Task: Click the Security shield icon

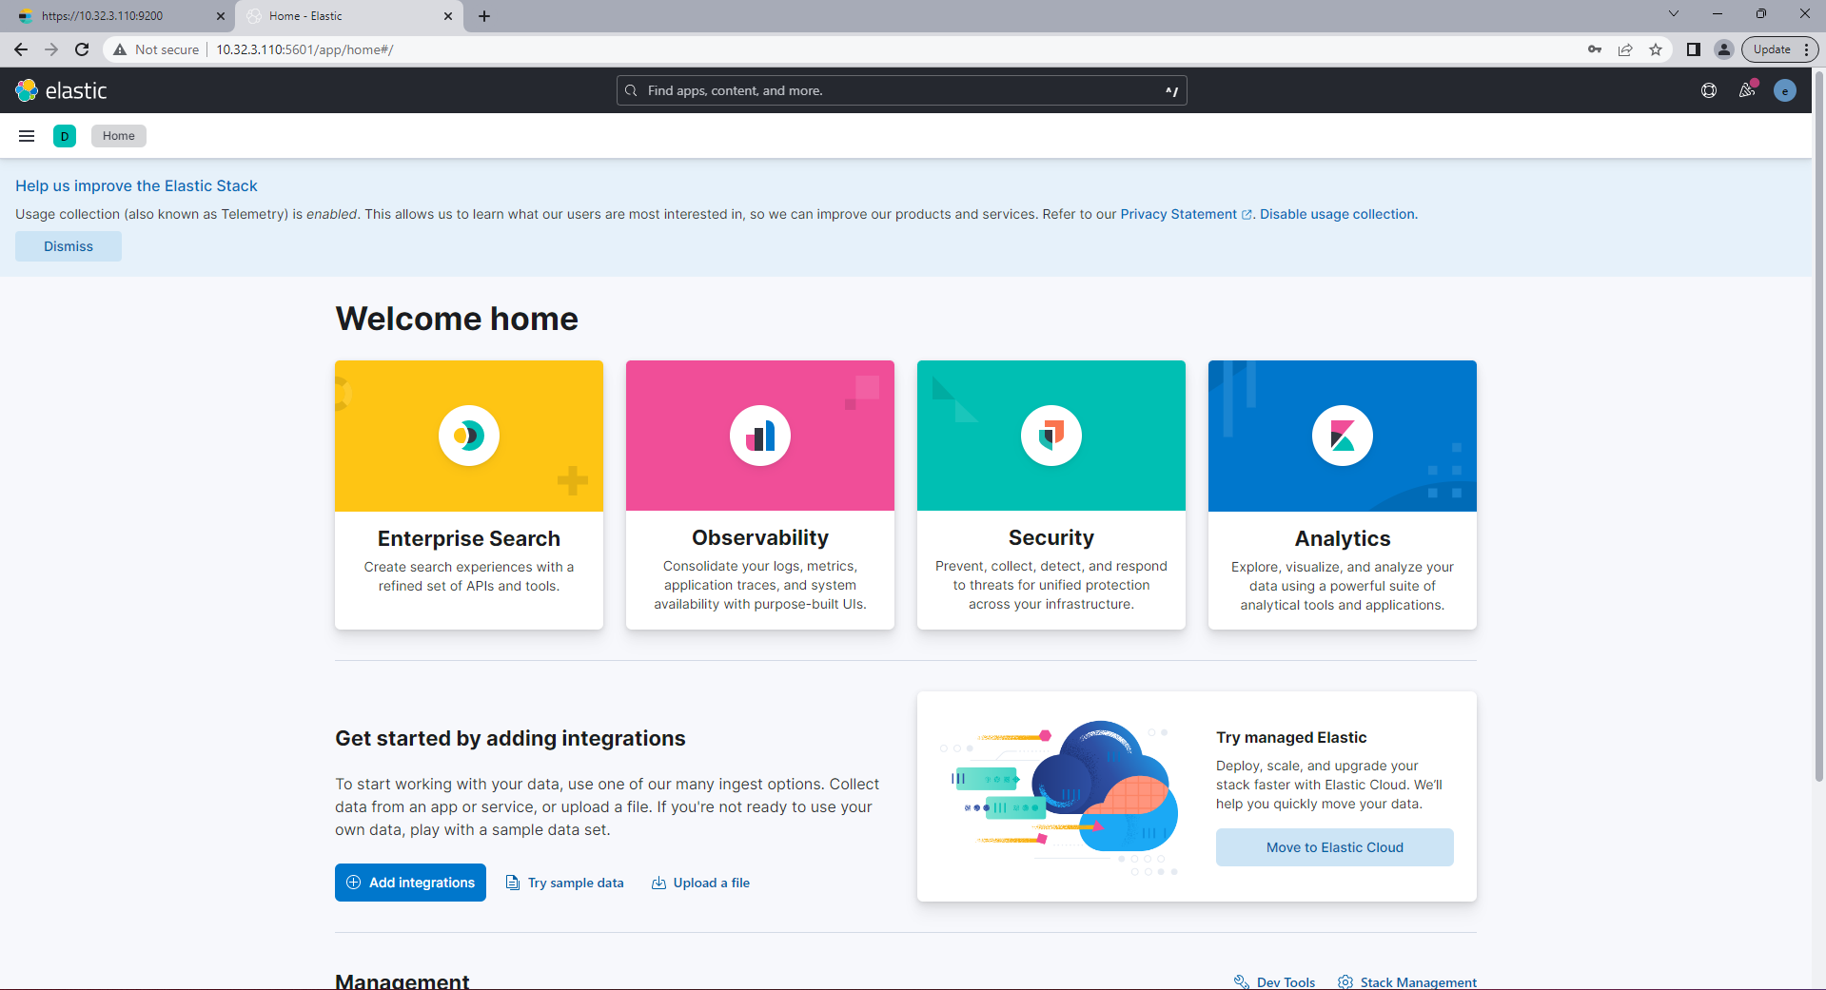Action: (x=1051, y=436)
